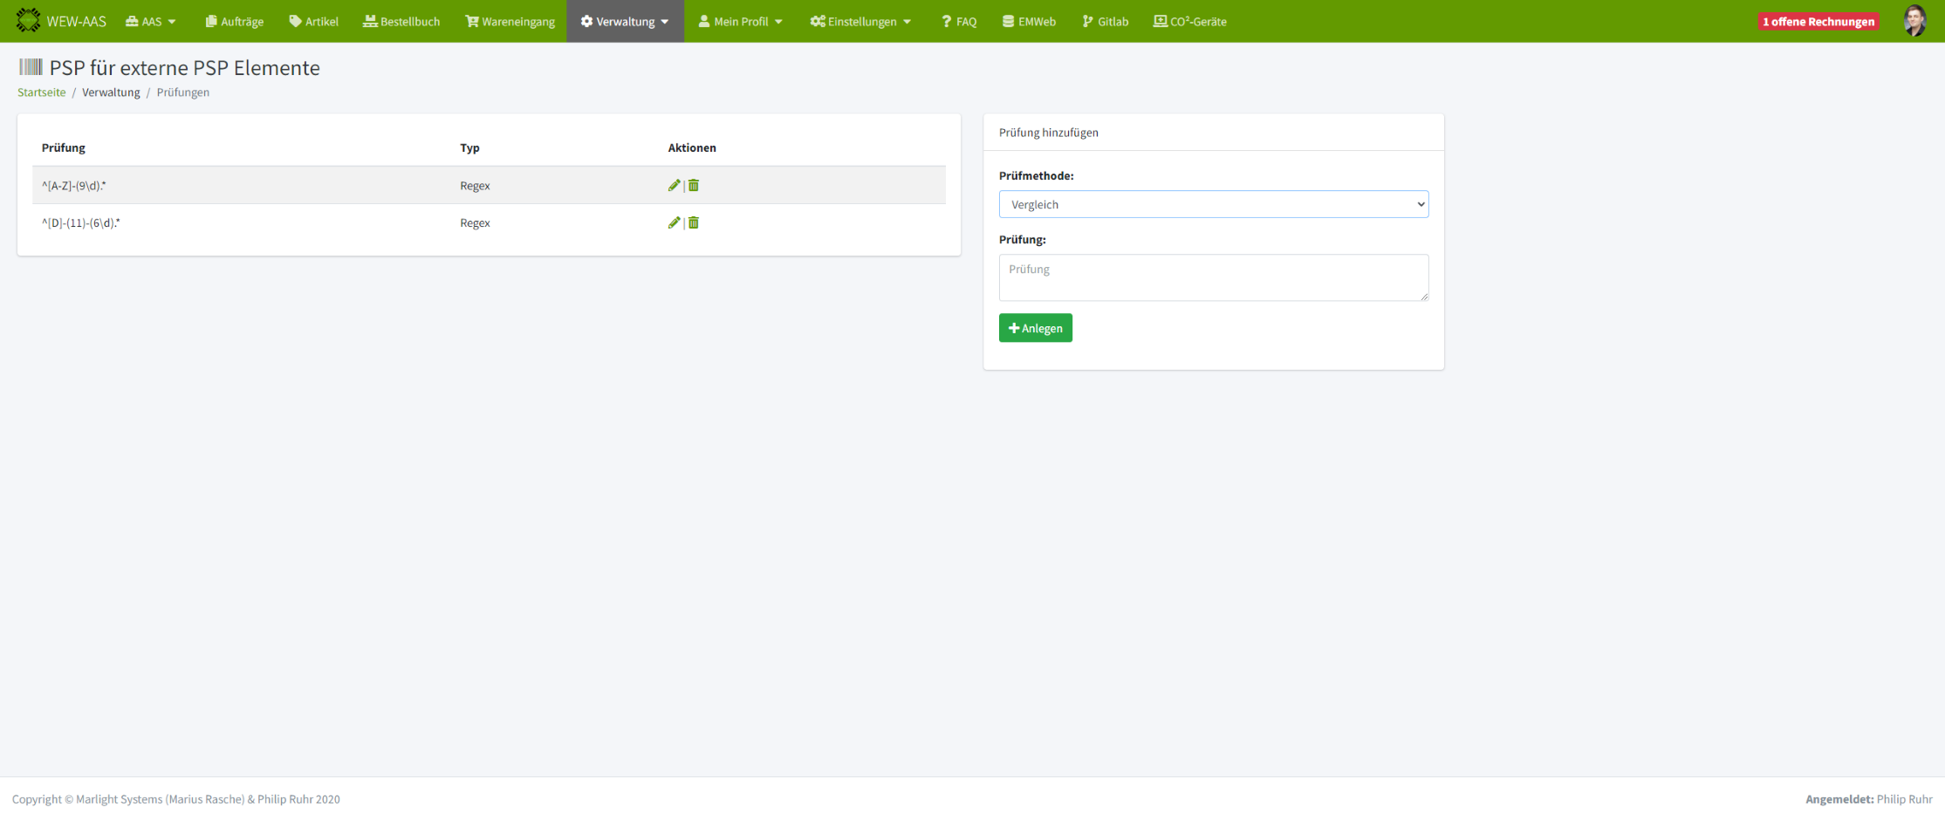
Task: Click the edit pencil for ^[A-Z]-(9\d).* rule
Action: coord(673,185)
